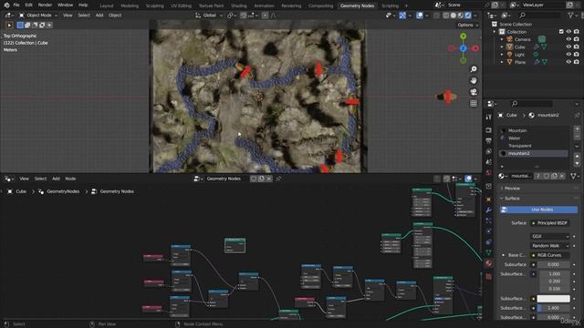
Task: Move material slot up arrow
Action: point(577,157)
